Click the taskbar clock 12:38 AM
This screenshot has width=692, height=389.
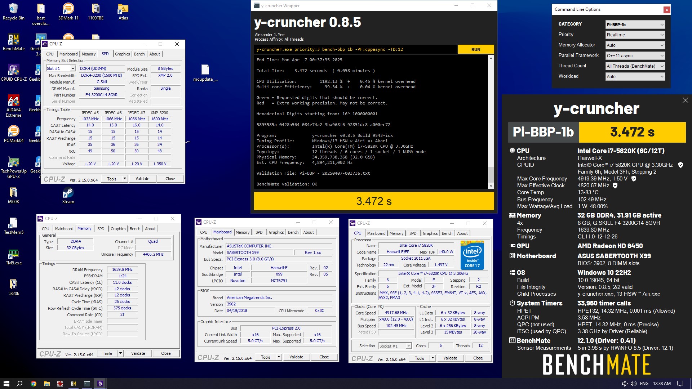[662, 384]
